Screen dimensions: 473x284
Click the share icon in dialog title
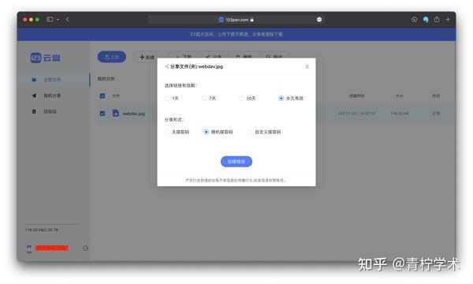(166, 66)
